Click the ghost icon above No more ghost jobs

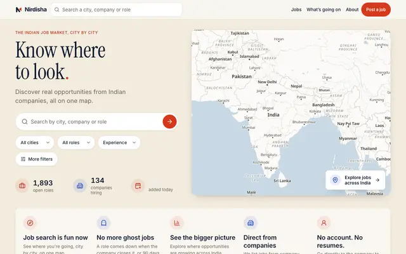pos(103,223)
